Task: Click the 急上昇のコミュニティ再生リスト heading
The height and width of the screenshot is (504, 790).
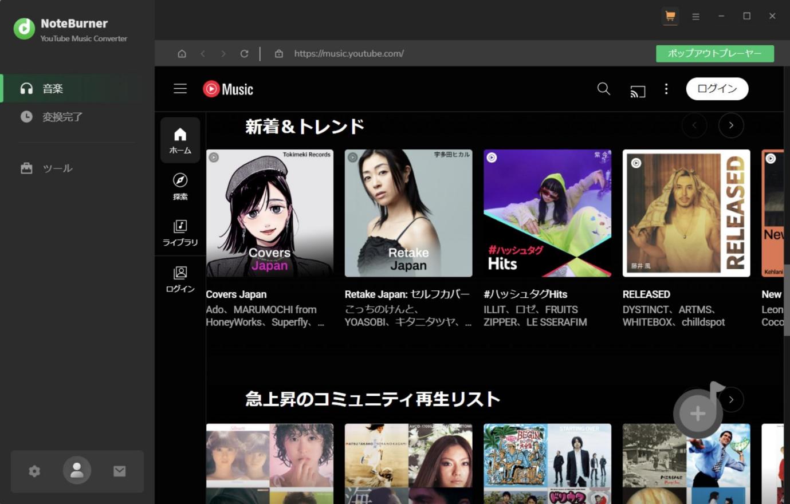Action: point(372,399)
